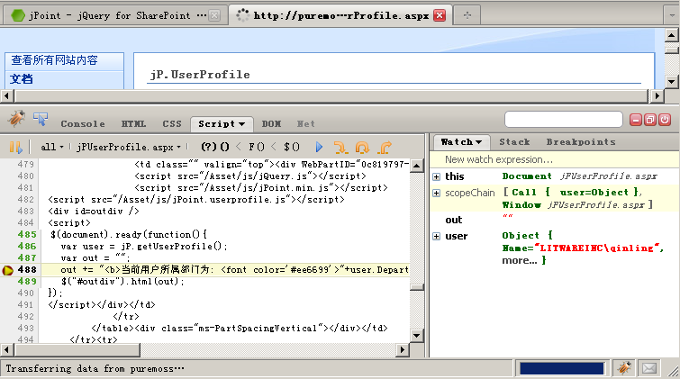Click the script panel horizontal scrollbar thumb

pos(76,349)
